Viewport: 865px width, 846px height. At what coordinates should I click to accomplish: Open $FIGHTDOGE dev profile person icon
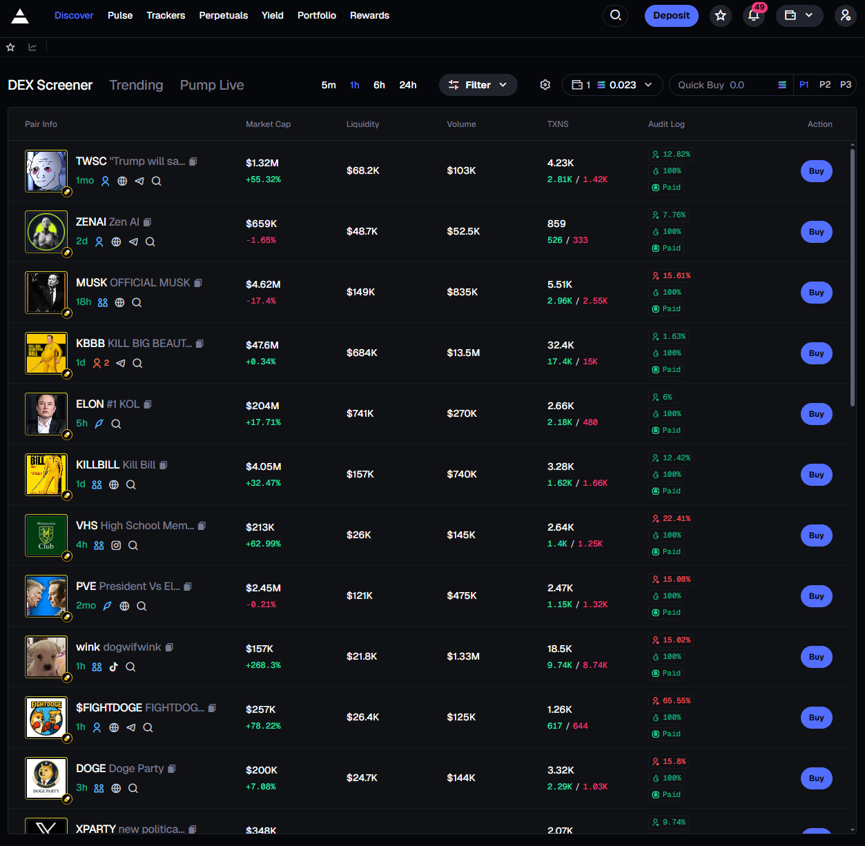tap(97, 727)
